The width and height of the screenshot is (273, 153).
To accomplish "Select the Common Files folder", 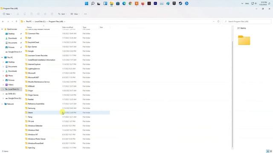I will [x=33, y=34].
